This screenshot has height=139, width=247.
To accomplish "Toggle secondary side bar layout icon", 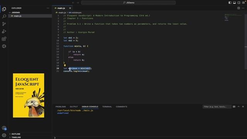I will point(239,3).
